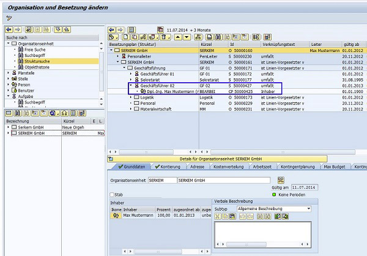This screenshot has width=367, height=256.
Task: Open the date and preview period calendar icon
Action: [161, 29]
